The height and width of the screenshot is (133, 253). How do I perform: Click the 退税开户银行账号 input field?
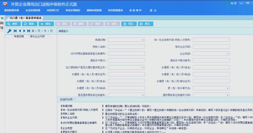click(211, 60)
